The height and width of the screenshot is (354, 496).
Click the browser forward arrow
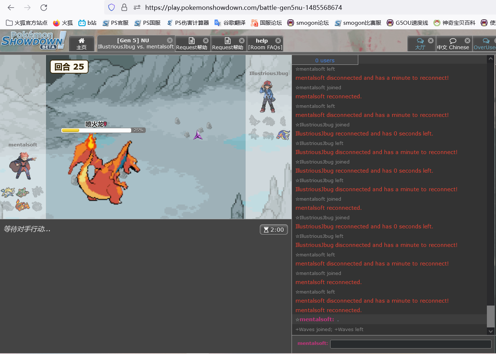pyautogui.click(x=27, y=7)
